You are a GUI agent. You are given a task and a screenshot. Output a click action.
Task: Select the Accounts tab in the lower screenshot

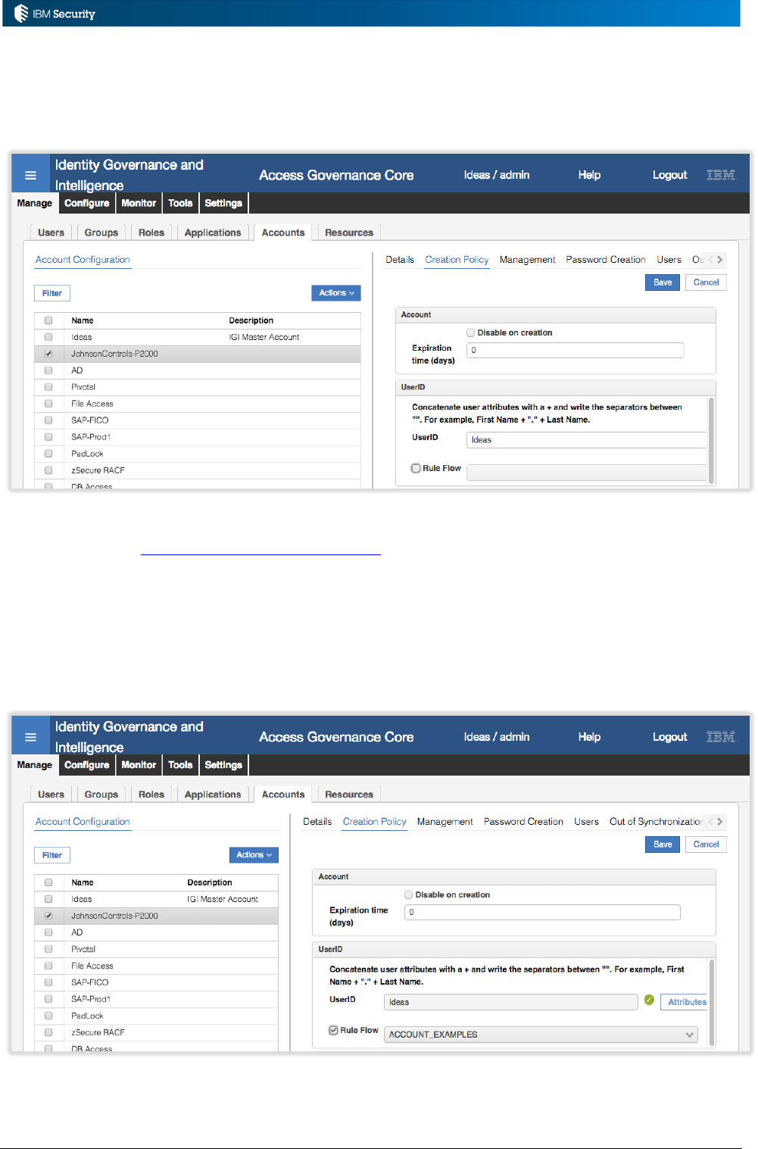(283, 795)
